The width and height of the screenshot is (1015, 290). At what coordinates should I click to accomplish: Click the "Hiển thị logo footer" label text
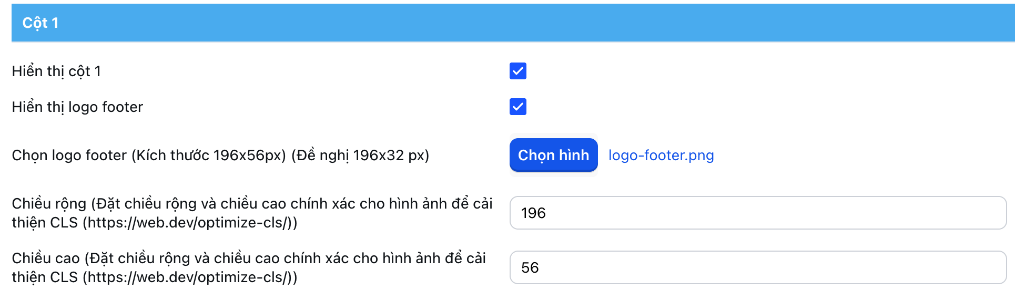(77, 107)
